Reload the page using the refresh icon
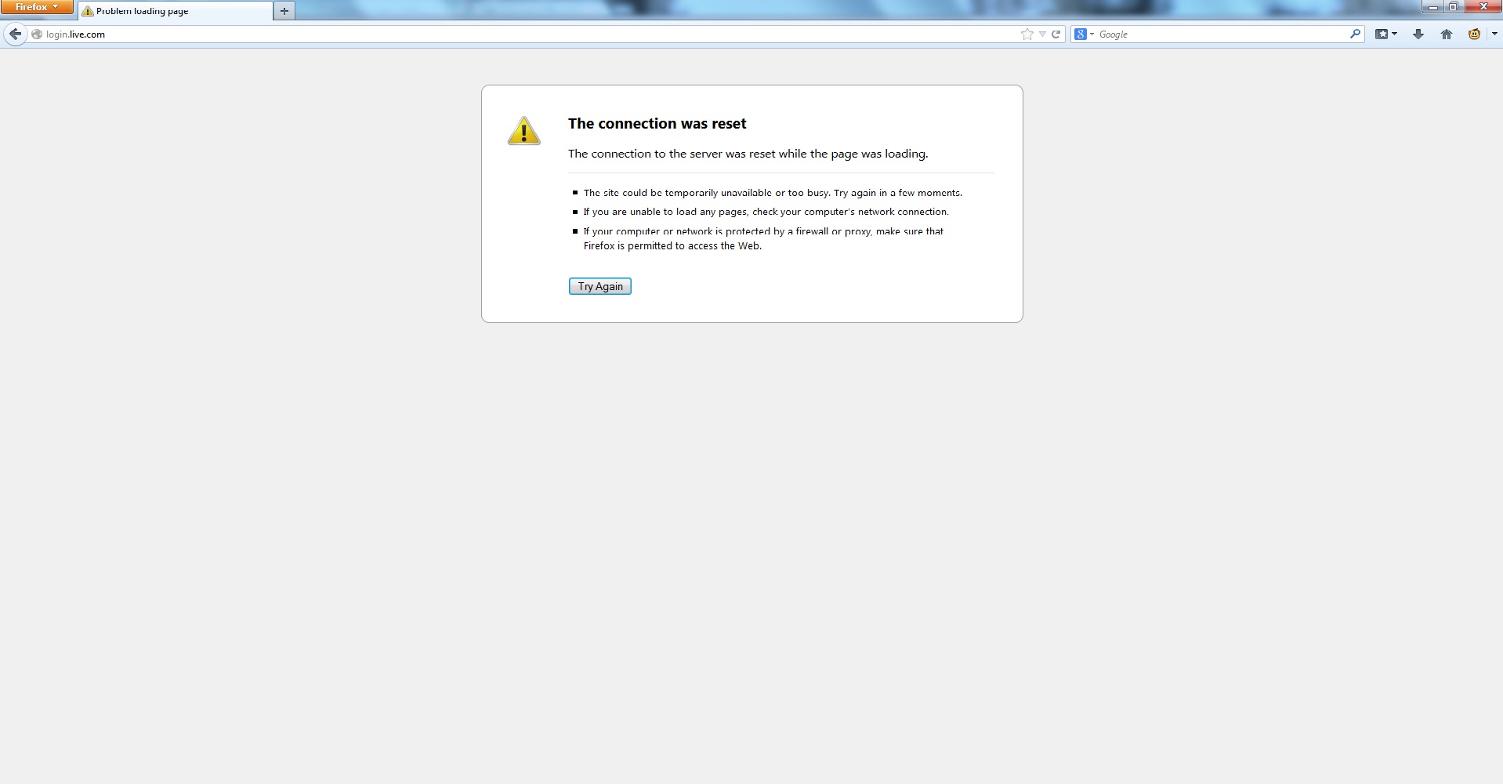This screenshot has width=1503, height=784. click(1056, 34)
